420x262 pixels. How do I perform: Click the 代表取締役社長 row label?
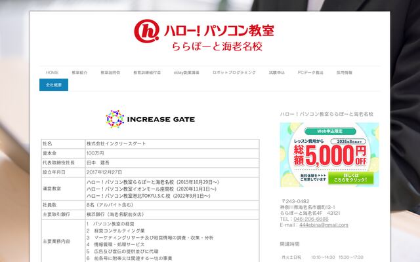pos(58,162)
